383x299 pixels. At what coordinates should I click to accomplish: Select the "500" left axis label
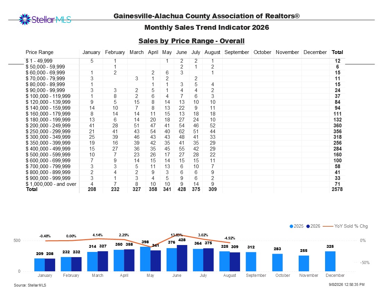[17, 241]
